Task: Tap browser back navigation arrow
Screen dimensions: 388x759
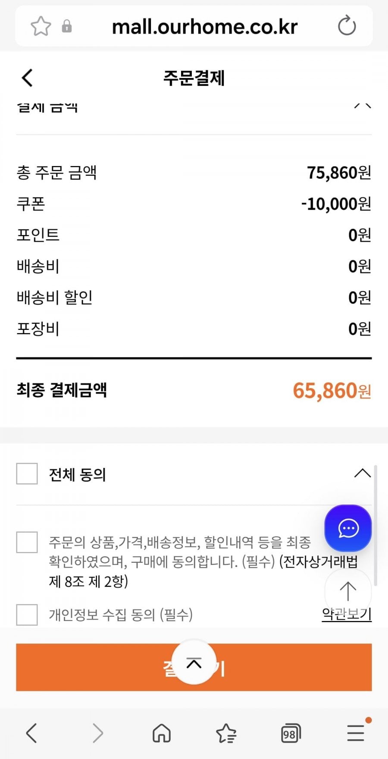Action: pyautogui.click(x=31, y=733)
